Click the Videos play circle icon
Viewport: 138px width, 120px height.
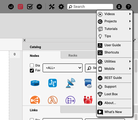click(100, 14)
